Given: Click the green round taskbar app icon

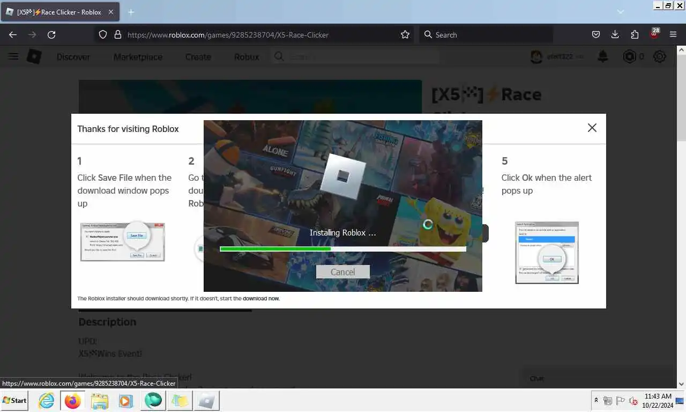Looking at the screenshot, I should 153,401.
